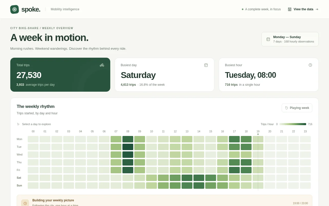The image size is (329, 206).
Task: Click the replay icon in Playing week button
Action: pyautogui.click(x=287, y=108)
